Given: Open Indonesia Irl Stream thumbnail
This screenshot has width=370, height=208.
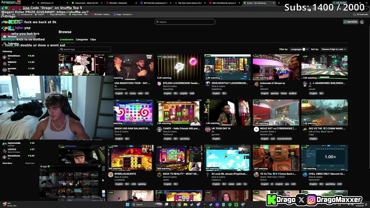Looking at the screenshot, I should (x=276, y=67).
